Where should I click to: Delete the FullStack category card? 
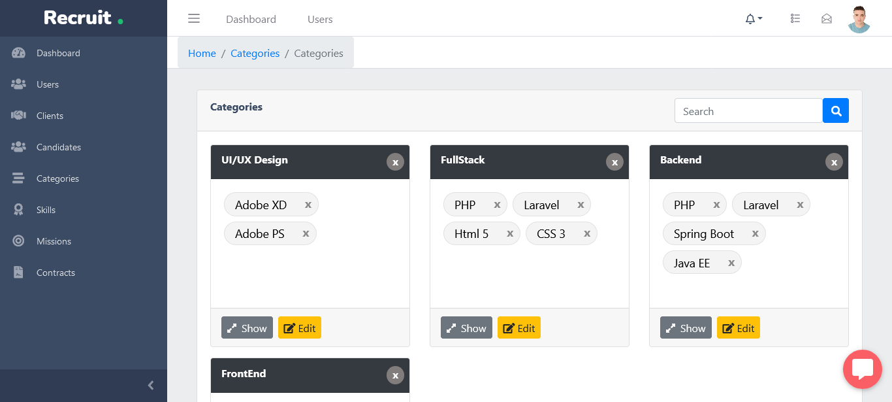614,162
